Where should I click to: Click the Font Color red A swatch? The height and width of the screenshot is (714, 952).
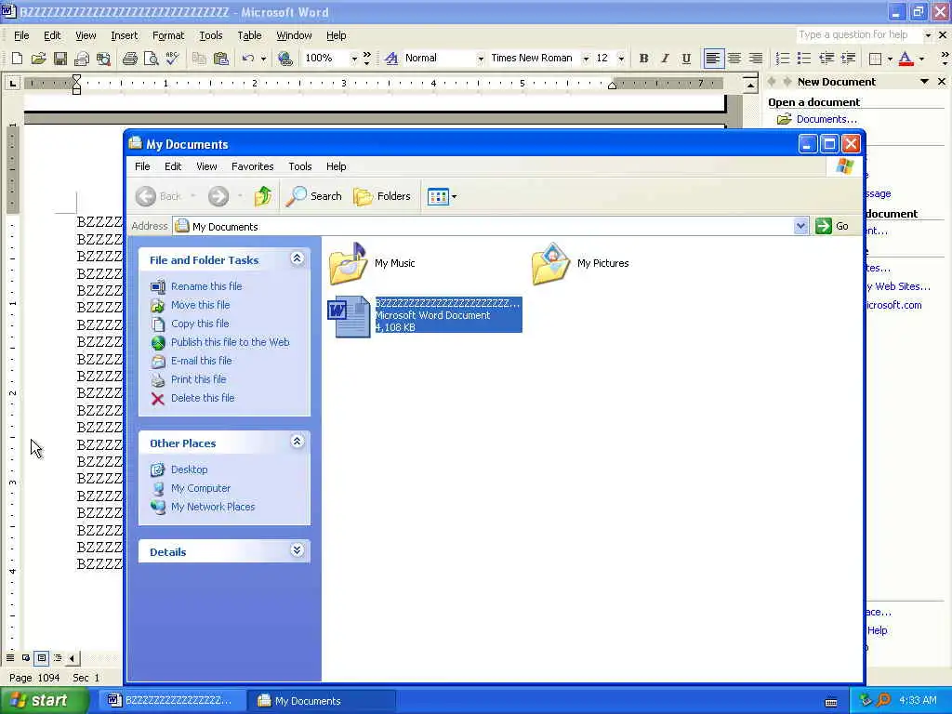(906, 59)
